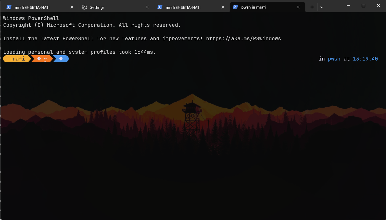The width and height of the screenshot is (386, 220).
Task: Close the tab left of Settings
Action: click(72, 7)
